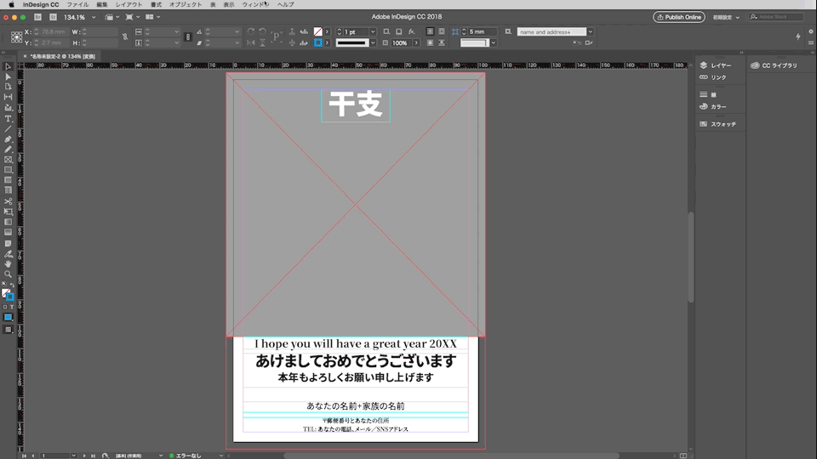Open the zoom level 134.1% dropdown

click(x=94, y=17)
